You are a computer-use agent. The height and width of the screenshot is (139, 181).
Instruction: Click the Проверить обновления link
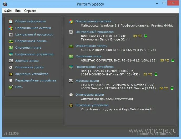[156, 134]
